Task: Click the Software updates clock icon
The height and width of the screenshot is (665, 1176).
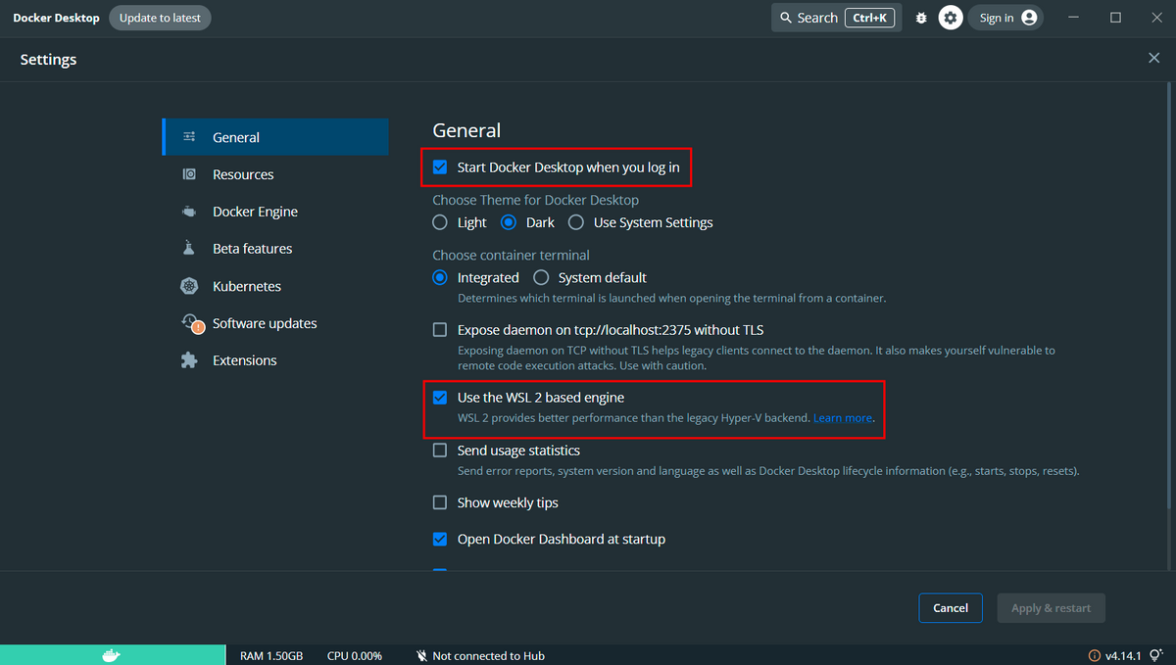Action: click(x=191, y=323)
